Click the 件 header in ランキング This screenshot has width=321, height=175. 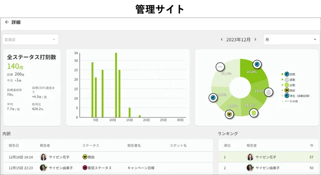click(x=311, y=145)
